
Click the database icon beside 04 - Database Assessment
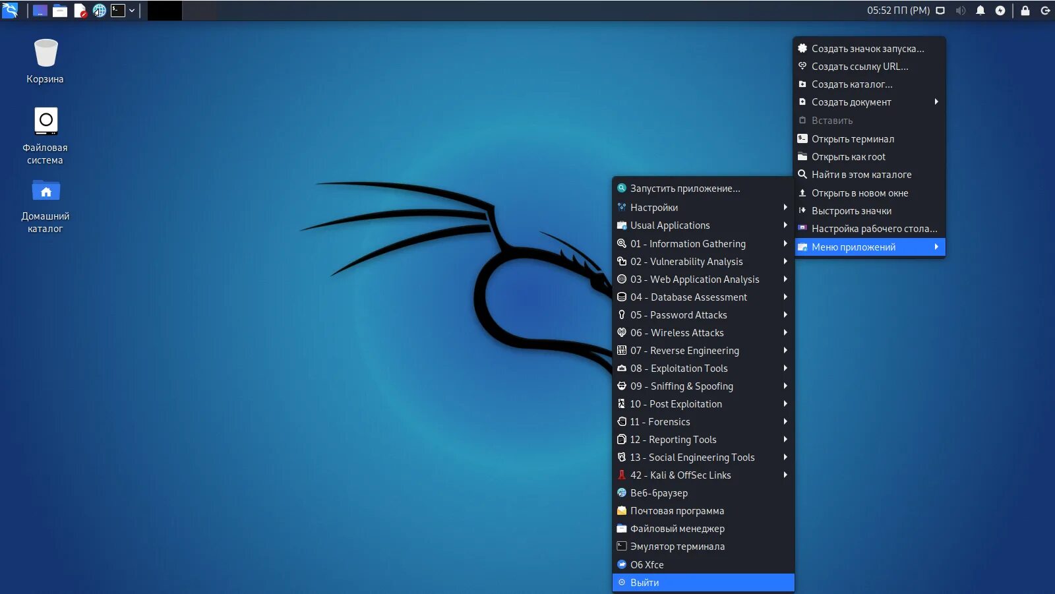point(622,297)
